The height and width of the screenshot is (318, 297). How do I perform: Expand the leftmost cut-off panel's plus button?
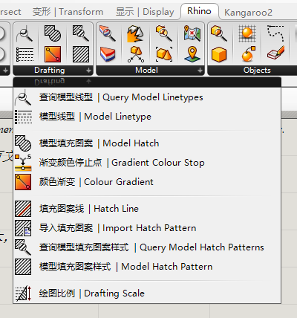pyautogui.click(x=5, y=71)
